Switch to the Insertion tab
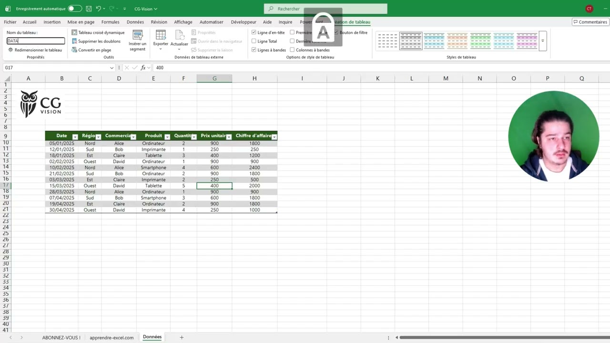The height and width of the screenshot is (343, 610). coord(52,22)
